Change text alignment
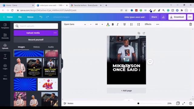The height and width of the screenshot is (109, 194). pyautogui.click(x=125, y=24)
